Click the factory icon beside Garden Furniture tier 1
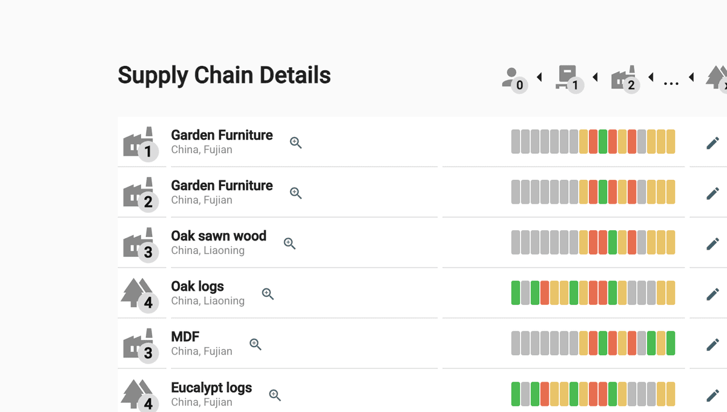 [142, 142]
